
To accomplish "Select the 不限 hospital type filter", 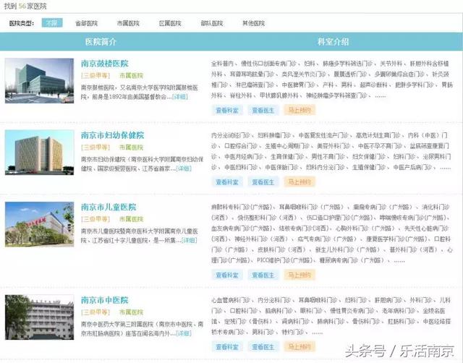I will pyautogui.click(x=52, y=23).
